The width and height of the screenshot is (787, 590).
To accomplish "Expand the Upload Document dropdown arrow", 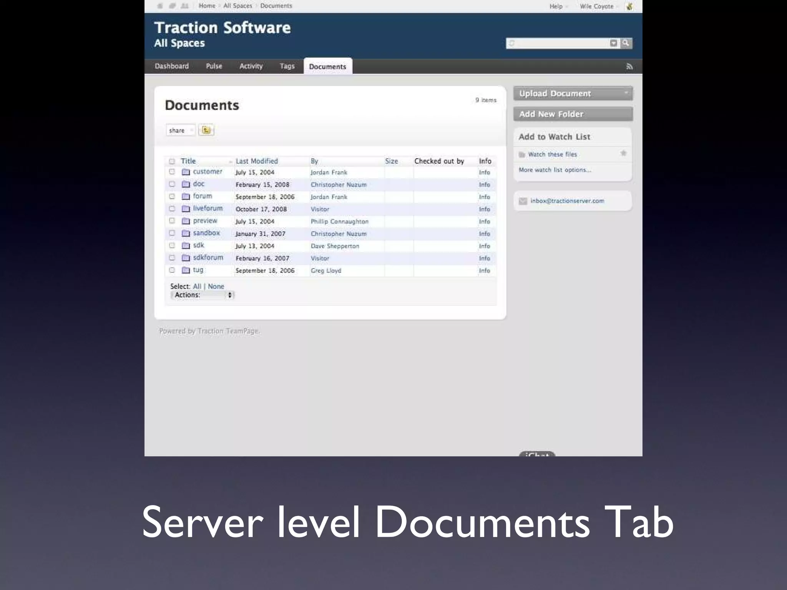I will coord(626,93).
